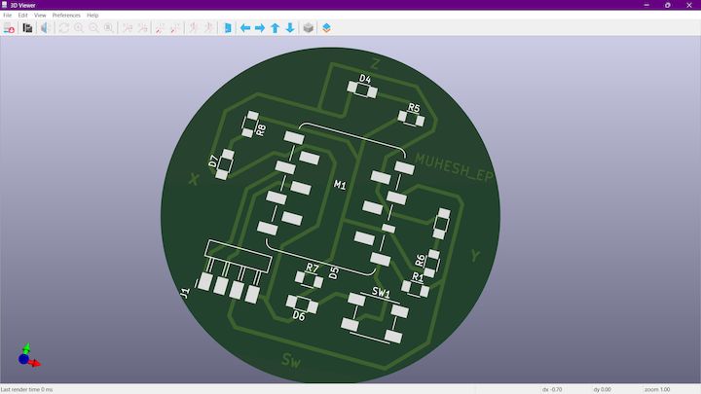701x394 pixels.
Task: Click the D4 component label
Action: 365,79
